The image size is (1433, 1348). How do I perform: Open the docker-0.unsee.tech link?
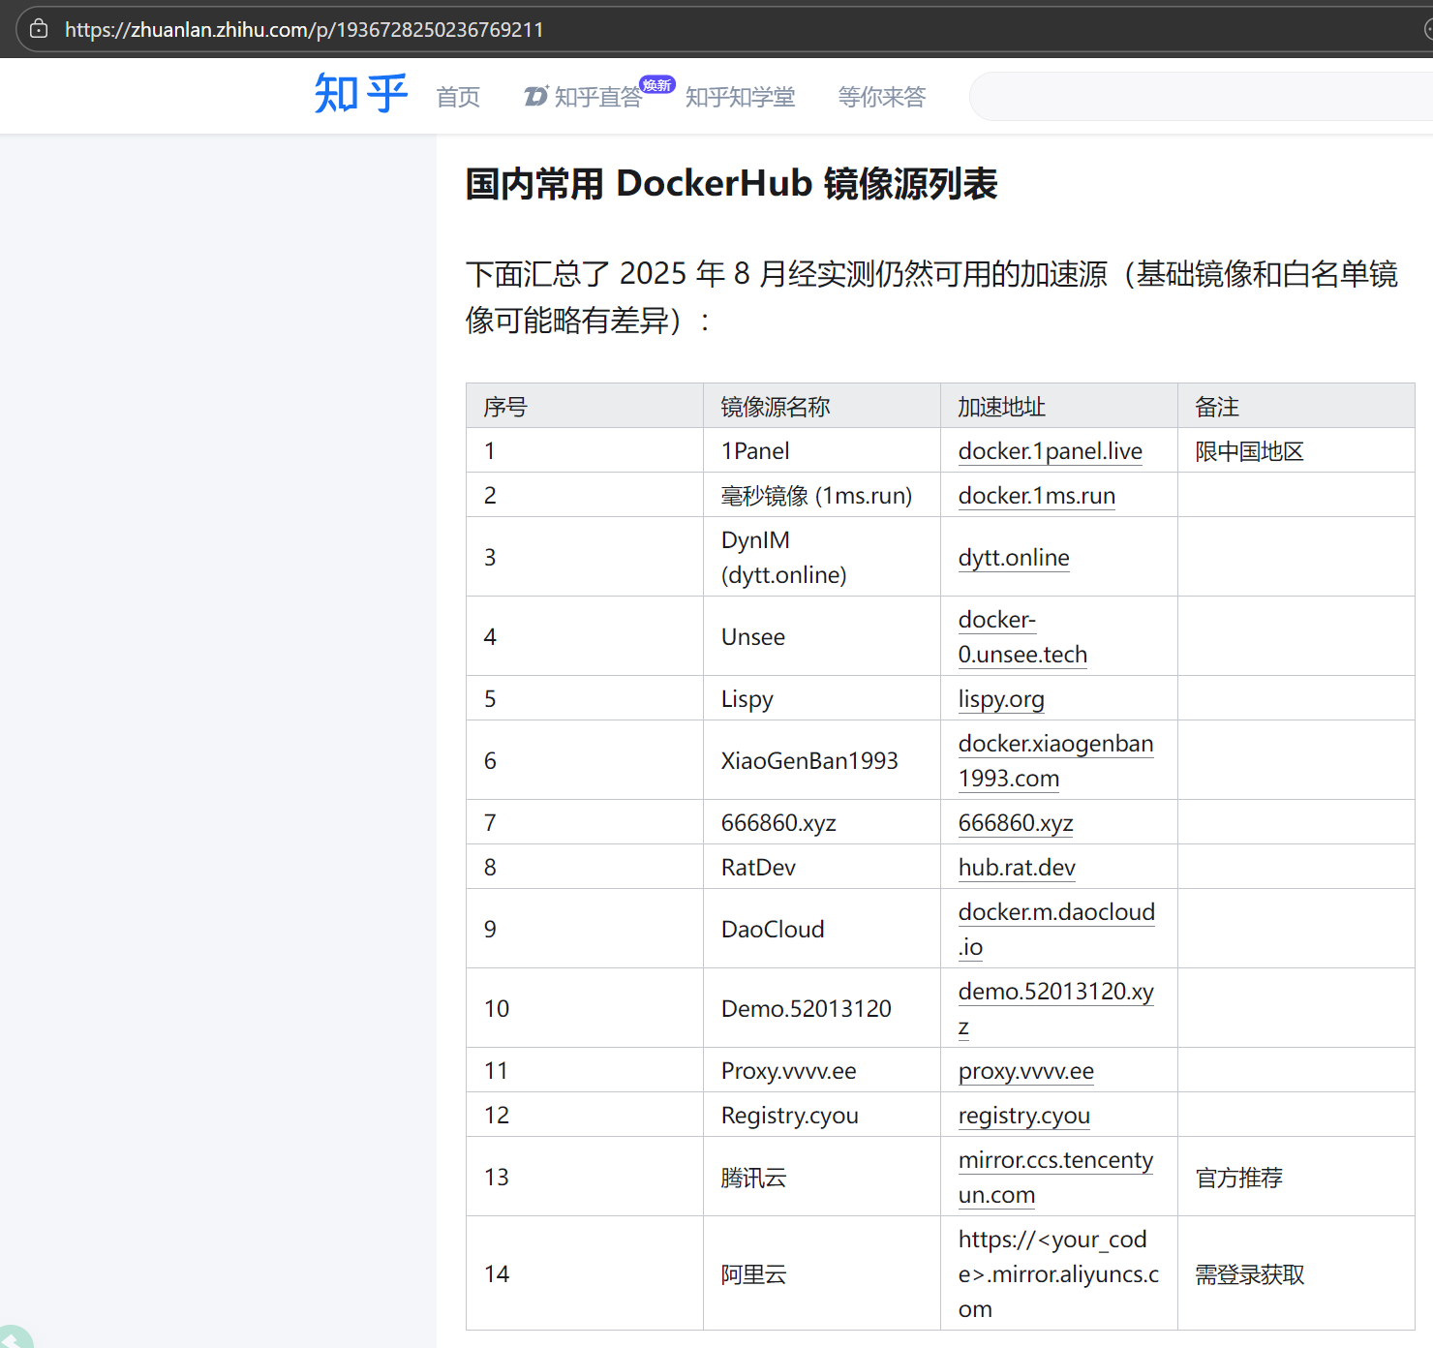pos(1022,637)
